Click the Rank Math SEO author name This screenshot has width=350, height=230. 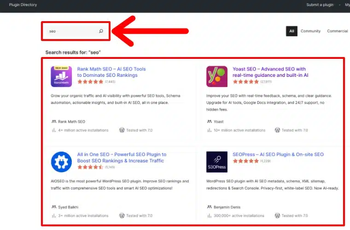click(x=72, y=122)
